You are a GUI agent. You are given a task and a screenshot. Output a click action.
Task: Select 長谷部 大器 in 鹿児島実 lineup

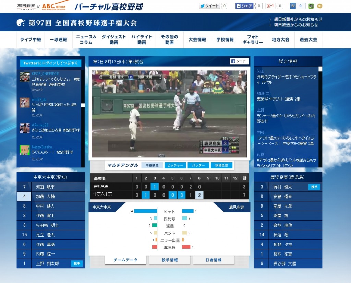point(288,263)
